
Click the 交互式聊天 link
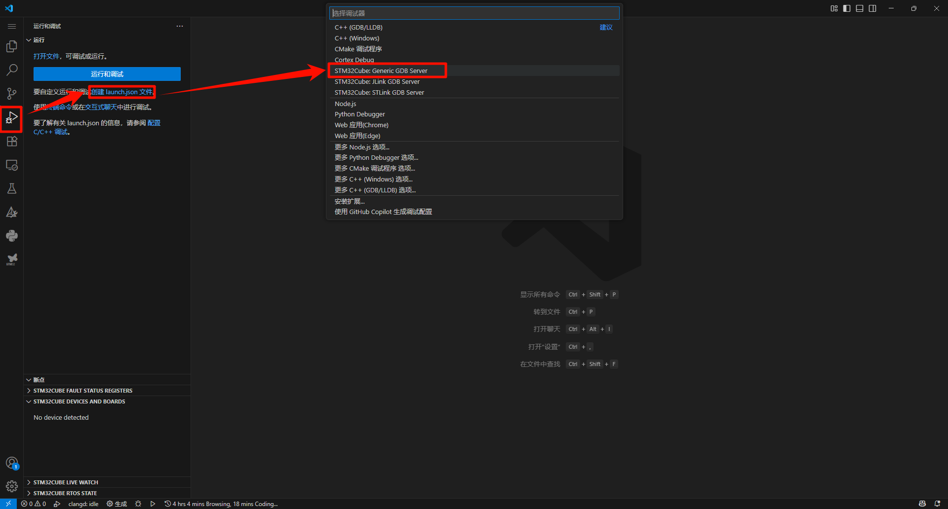(101, 108)
